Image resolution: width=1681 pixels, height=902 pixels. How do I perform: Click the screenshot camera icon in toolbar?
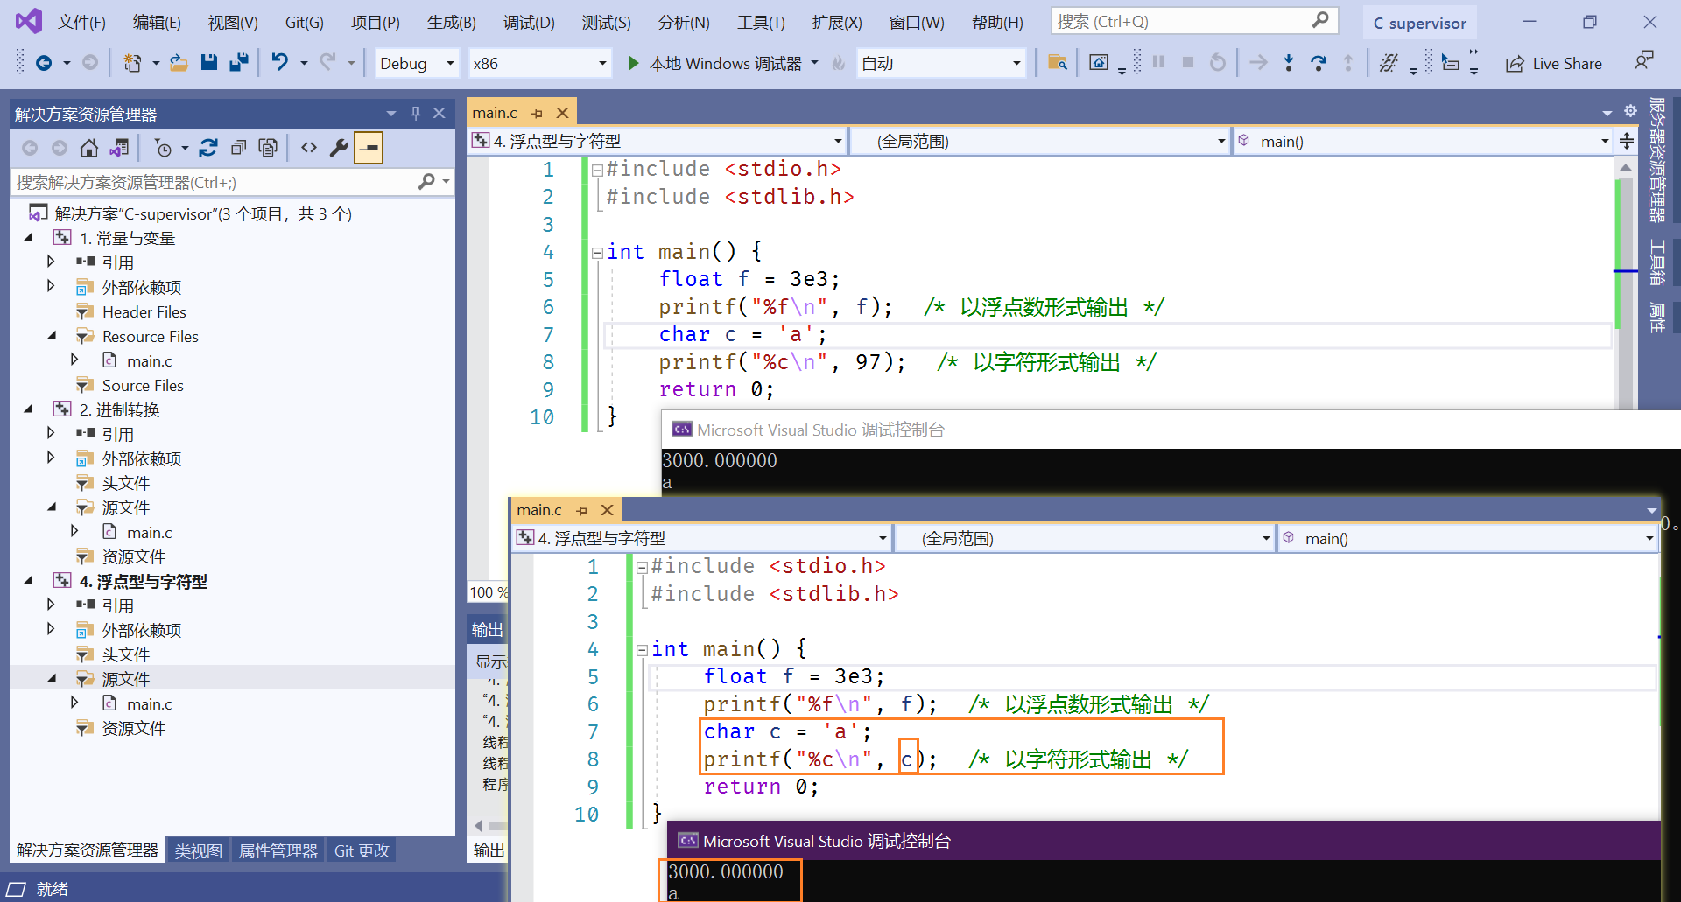point(1098,63)
